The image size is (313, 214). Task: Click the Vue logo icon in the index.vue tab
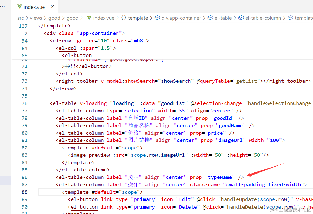click(20, 7)
